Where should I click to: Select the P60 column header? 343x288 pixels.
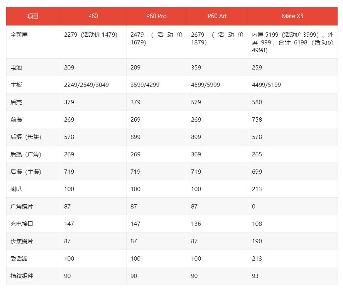(93, 16)
